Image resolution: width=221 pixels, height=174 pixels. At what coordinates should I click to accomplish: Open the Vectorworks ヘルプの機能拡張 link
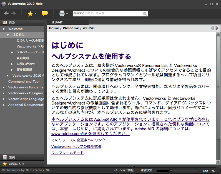tap(76, 146)
